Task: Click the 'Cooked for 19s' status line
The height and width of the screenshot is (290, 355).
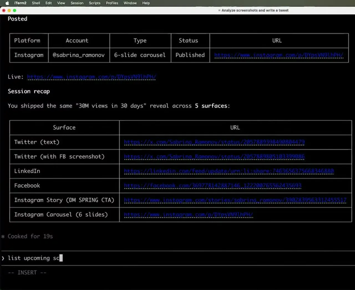Action: [x=30, y=236]
